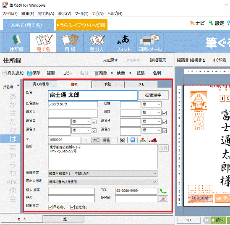Open 連名3 honorific dropdown
230x225 pixels.
tap(81, 130)
